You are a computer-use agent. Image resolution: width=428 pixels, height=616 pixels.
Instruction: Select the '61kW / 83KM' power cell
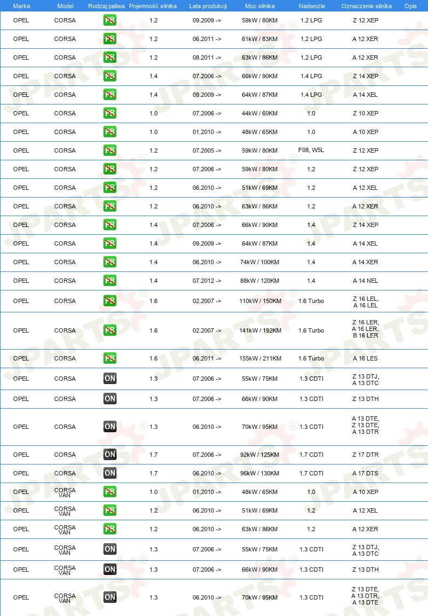coord(259,39)
